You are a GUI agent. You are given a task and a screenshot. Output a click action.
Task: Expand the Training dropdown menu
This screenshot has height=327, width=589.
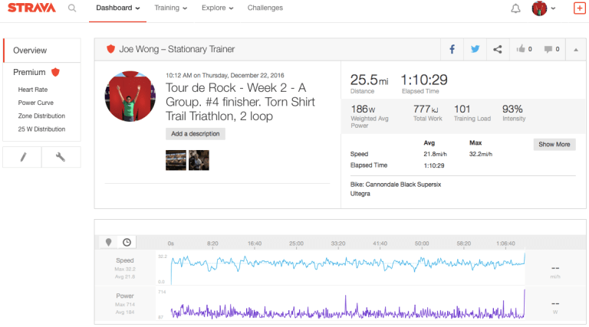point(170,8)
